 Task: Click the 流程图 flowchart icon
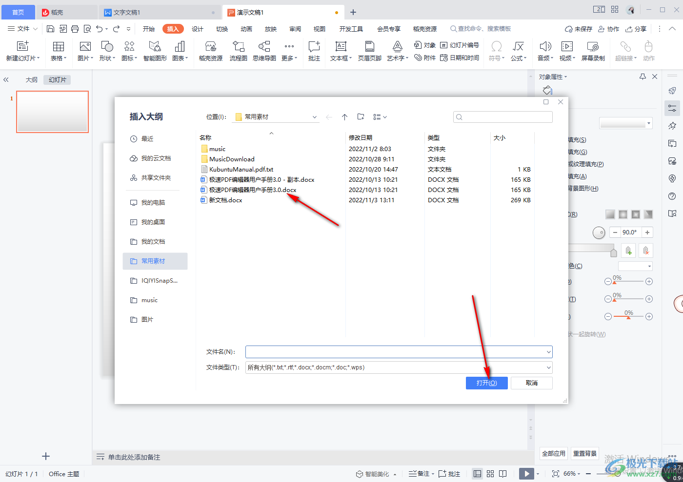click(239, 46)
